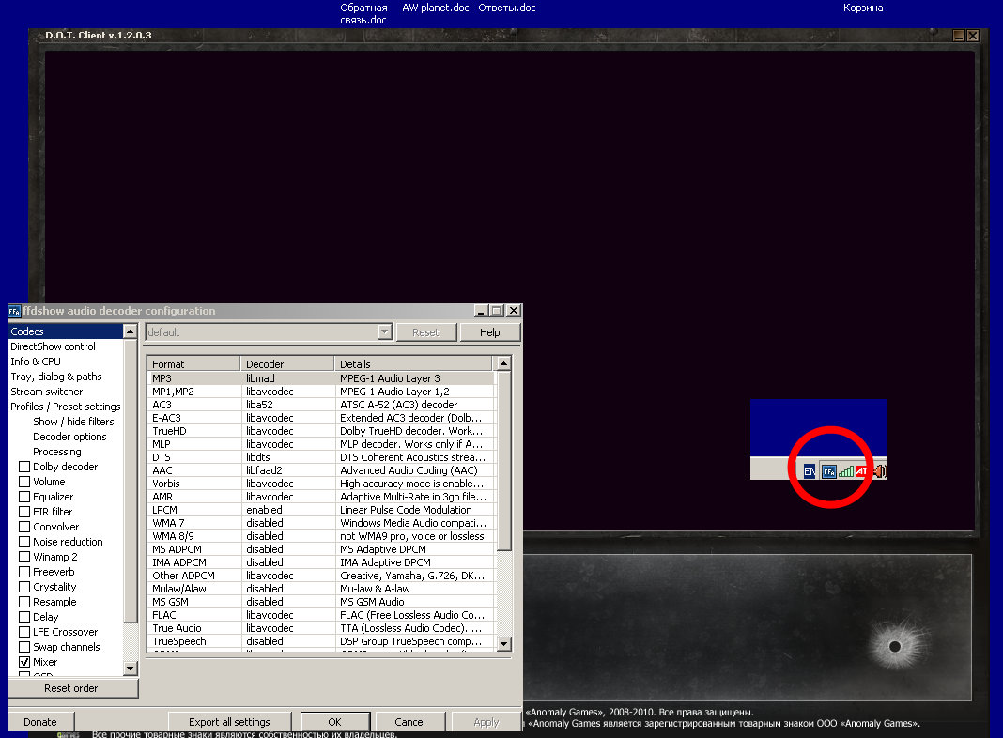Open decoder choice for MP3 row
The image size is (1003, 738).
pos(287,378)
